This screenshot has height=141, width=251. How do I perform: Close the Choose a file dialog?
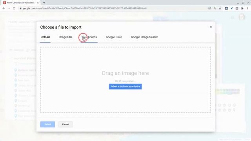point(211,27)
